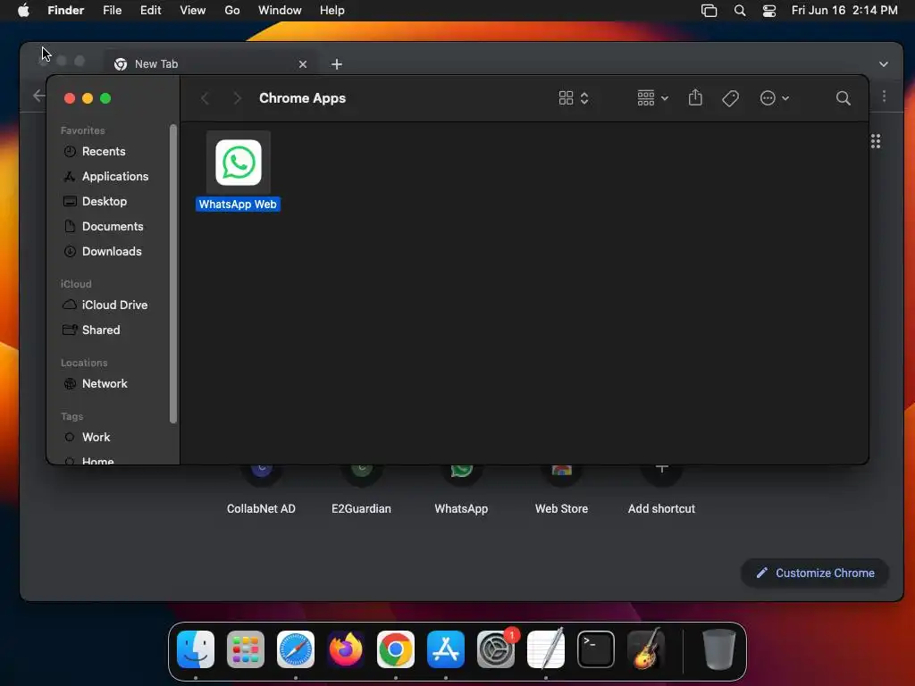The image size is (915, 686).
Task: Open the CollabNet AD shortcut in Chrome
Action: click(261, 489)
